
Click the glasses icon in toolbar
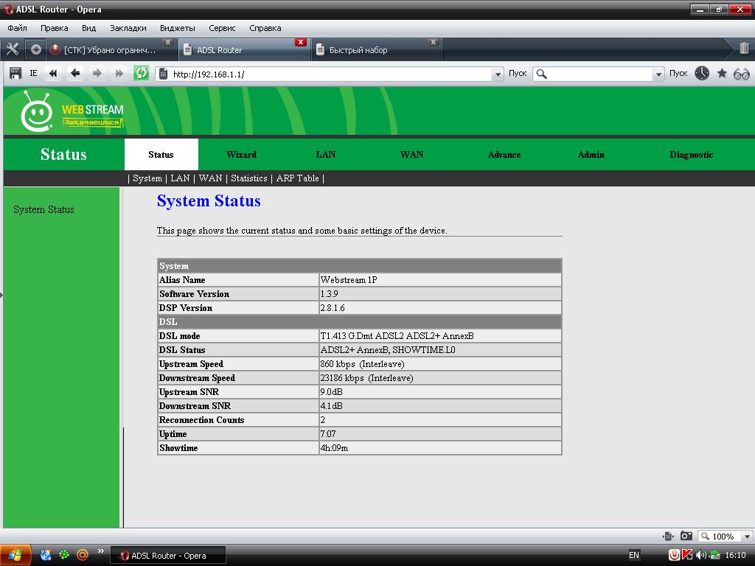742,73
